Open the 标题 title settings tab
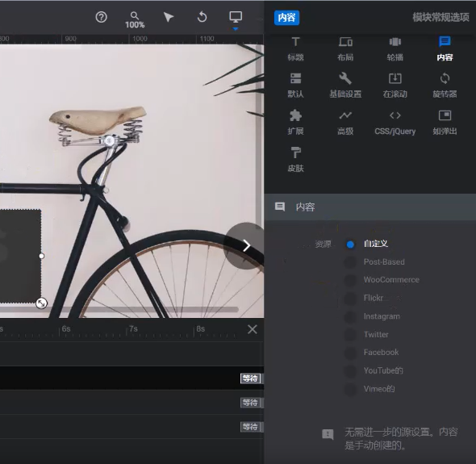This screenshot has width=476, height=464. 295,49
